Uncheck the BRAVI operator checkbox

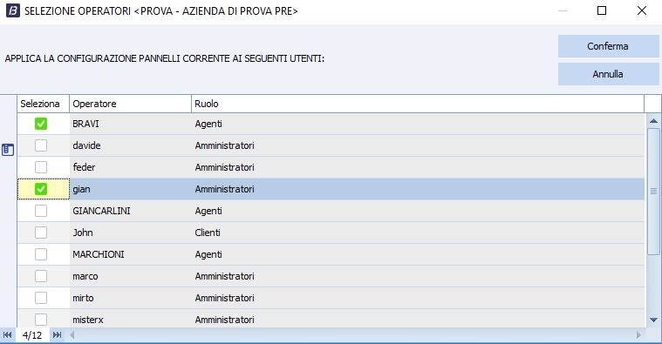pos(41,124)
